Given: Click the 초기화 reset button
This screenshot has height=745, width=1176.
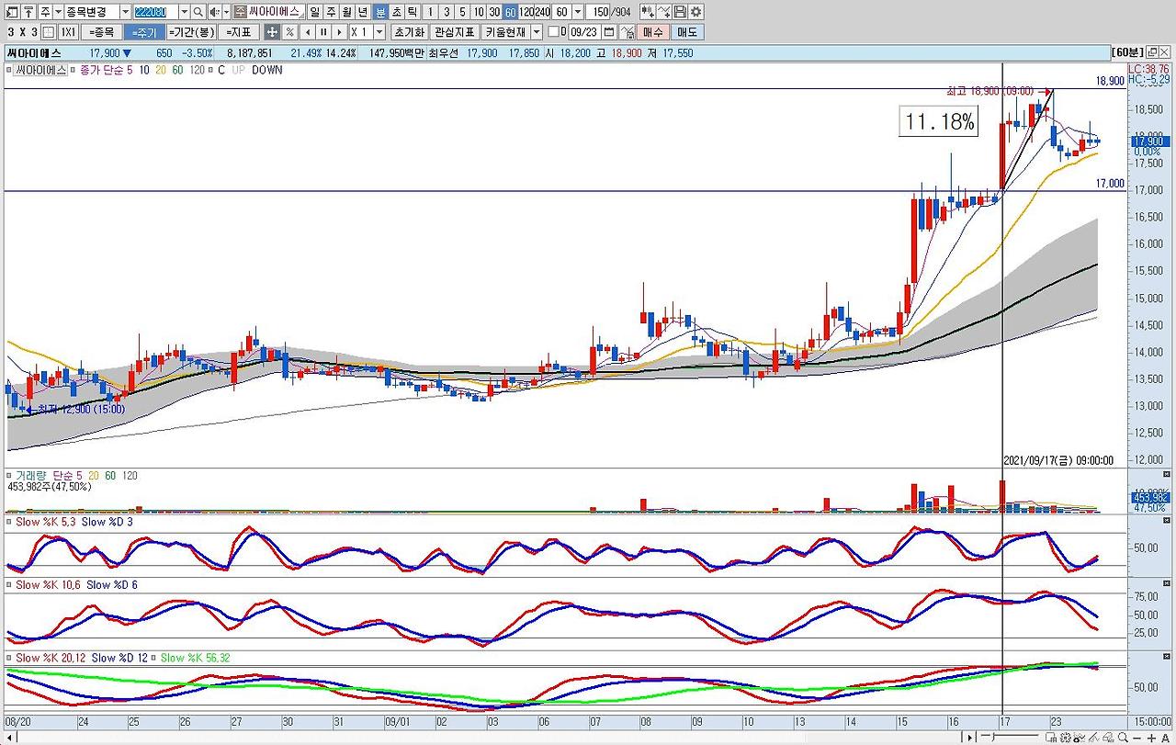Looking at the screenshot, I should pos(409,32).
